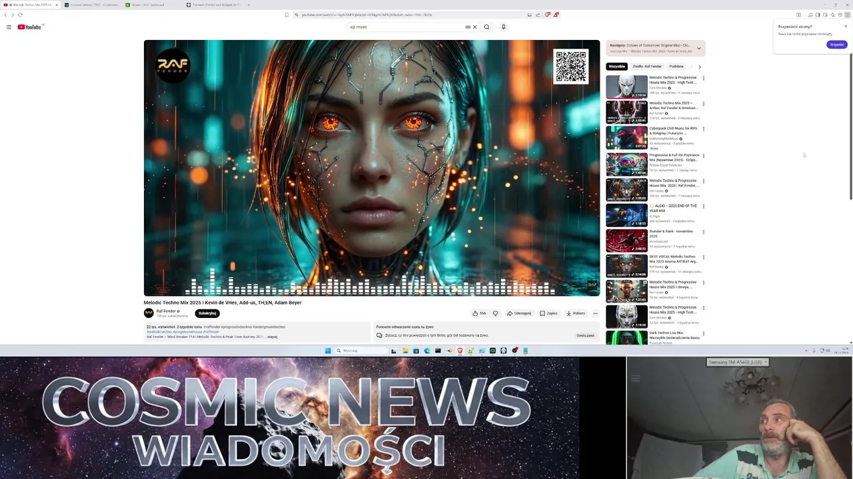Expand description with '...więcej'

pos(271,337)
